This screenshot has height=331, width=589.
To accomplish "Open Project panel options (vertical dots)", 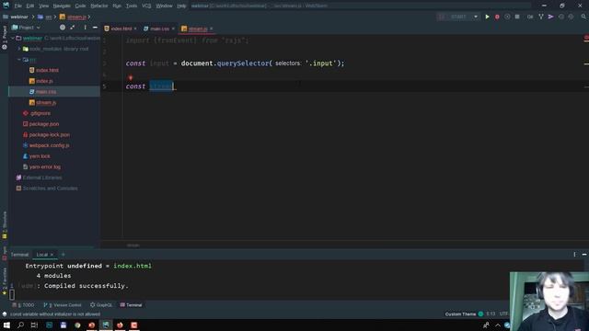I will 86,28.
